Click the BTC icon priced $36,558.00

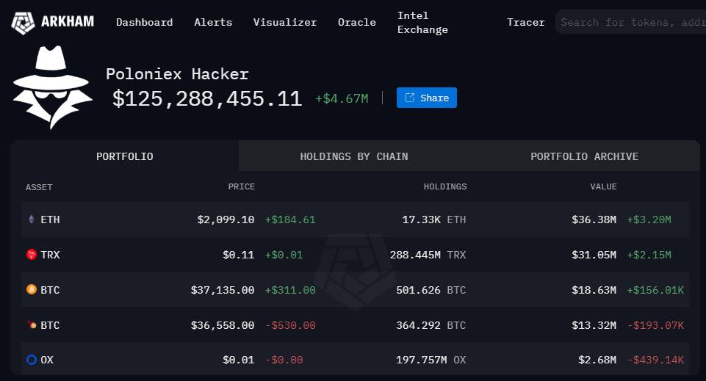32,324
